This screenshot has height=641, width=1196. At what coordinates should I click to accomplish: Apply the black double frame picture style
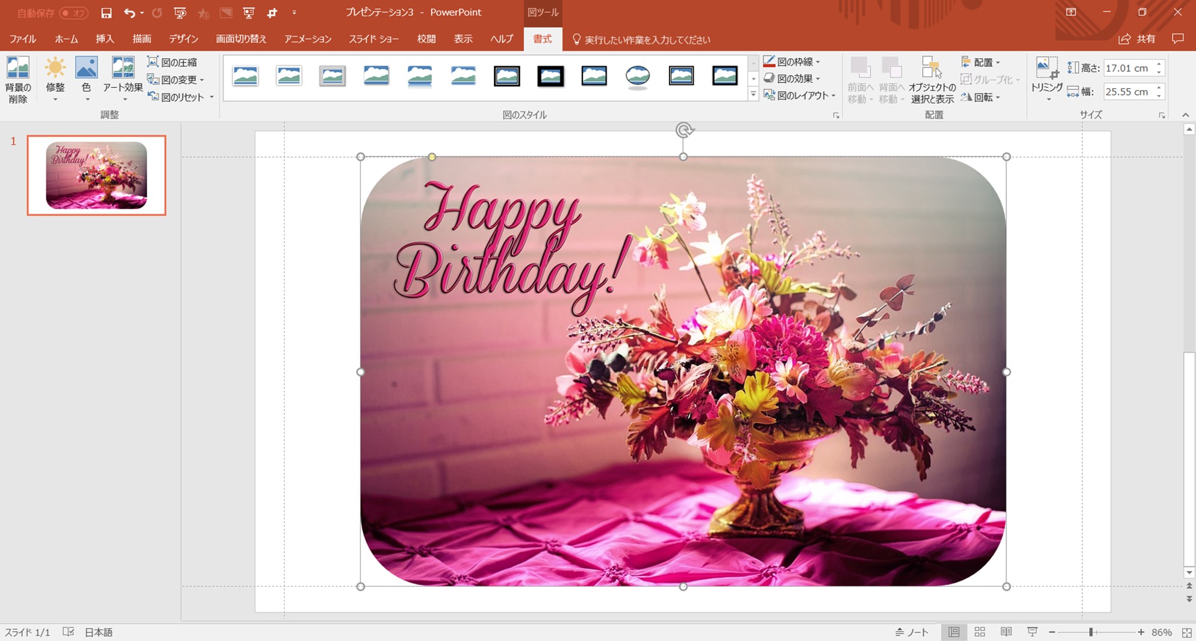point(507,76)
